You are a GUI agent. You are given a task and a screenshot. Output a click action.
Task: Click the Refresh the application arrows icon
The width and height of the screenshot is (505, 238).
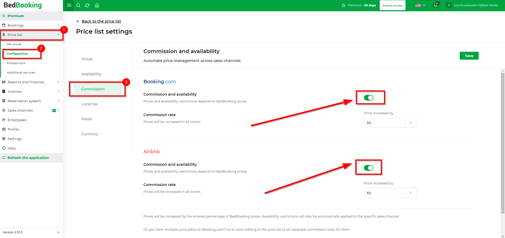coord(4,158)
